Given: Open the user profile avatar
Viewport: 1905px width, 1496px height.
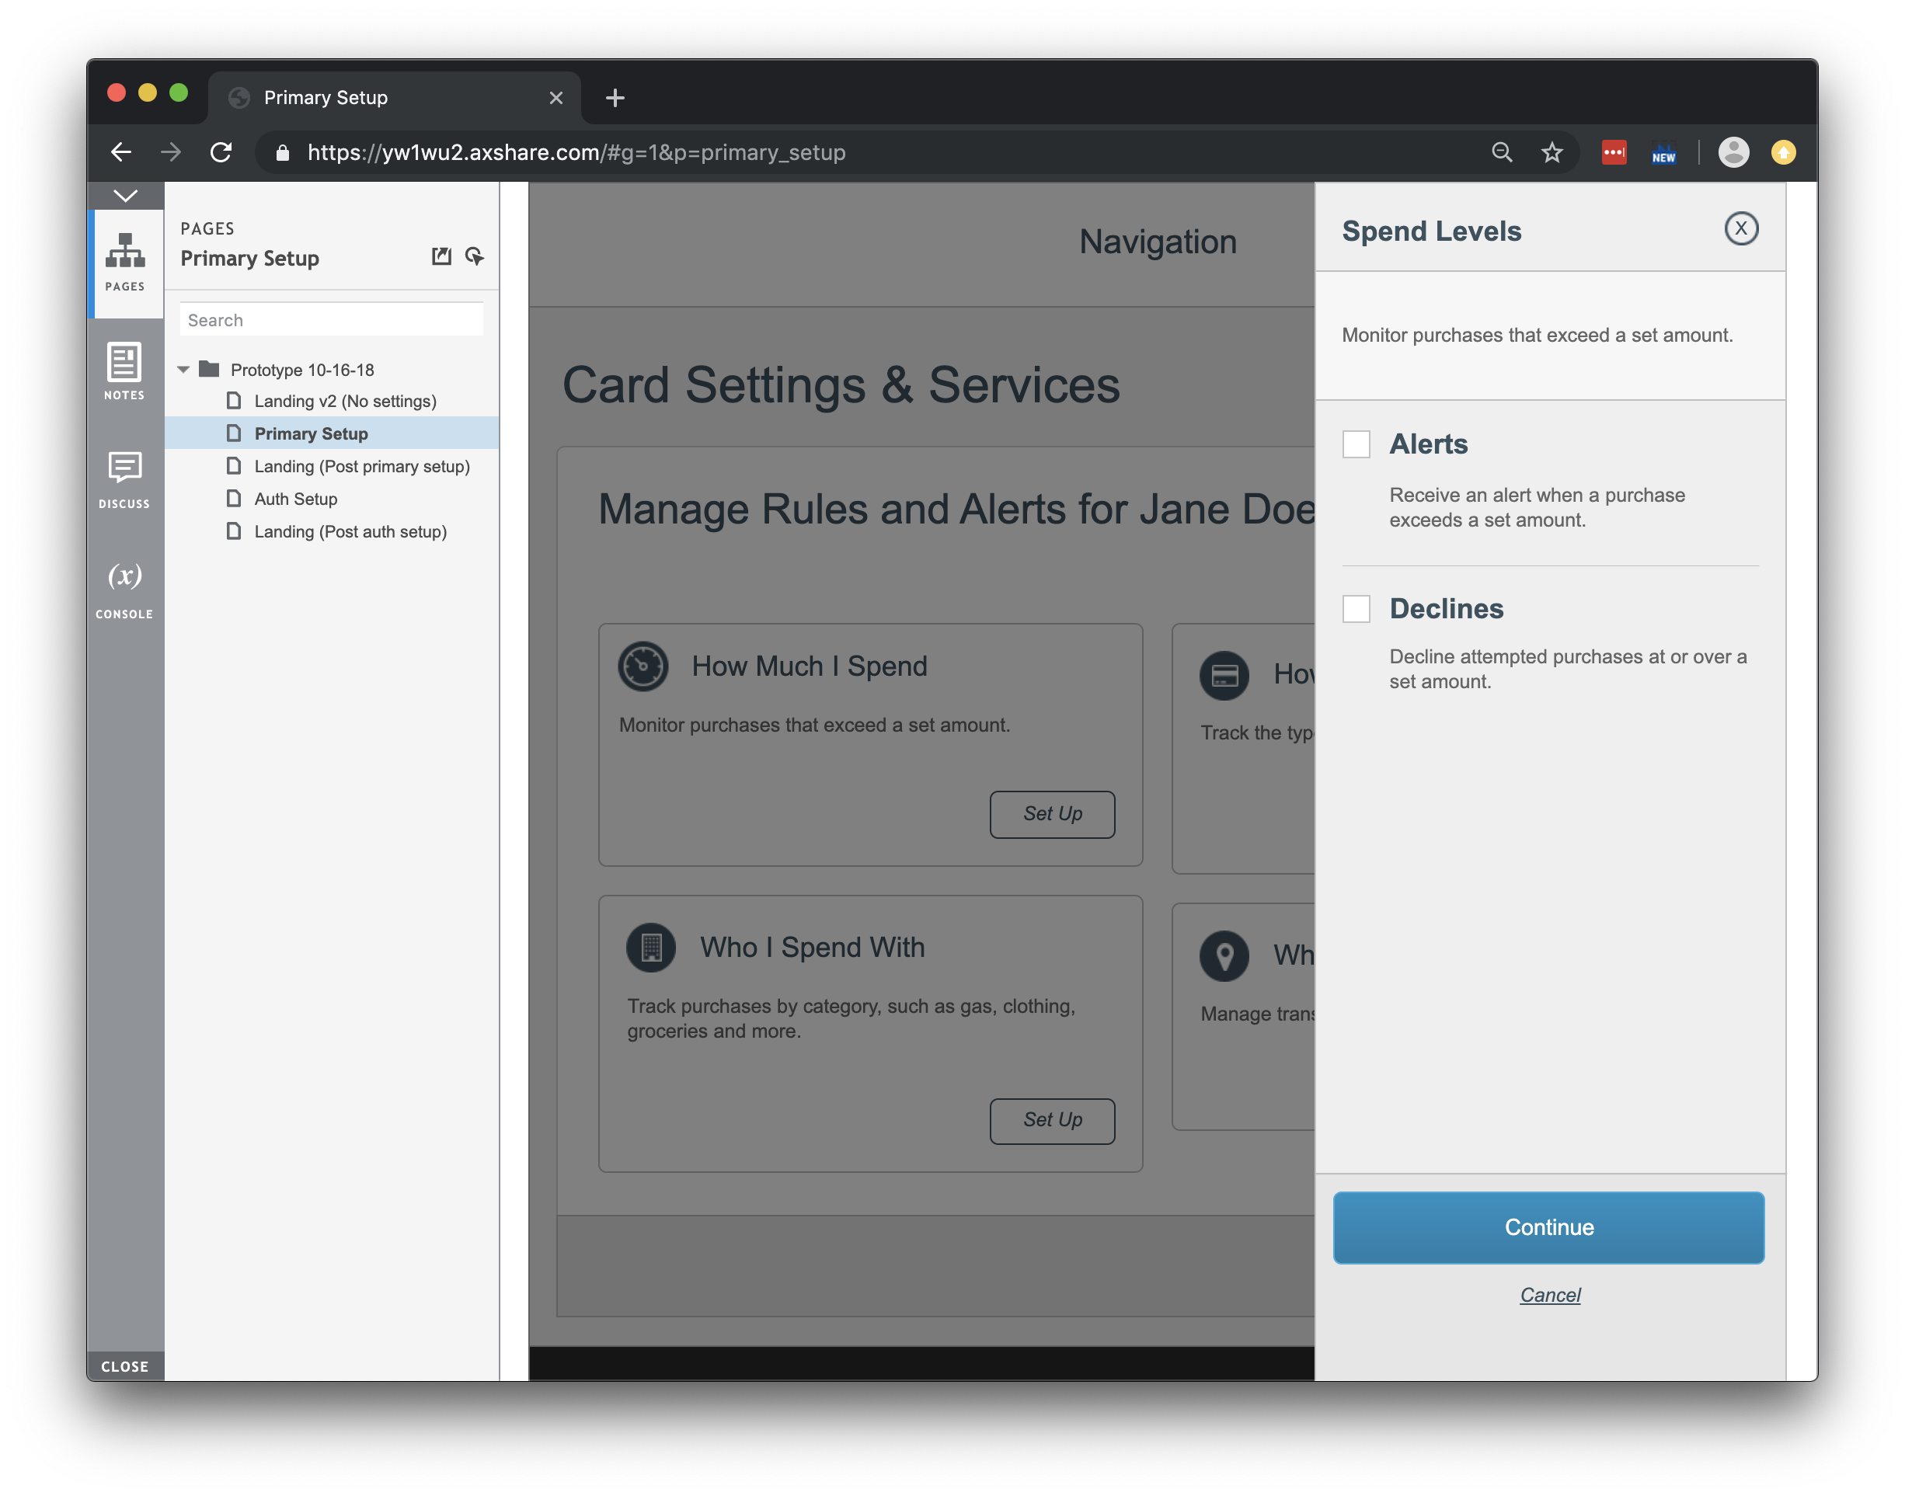Looking at the screenshot, I should [x=1733, y=152].
